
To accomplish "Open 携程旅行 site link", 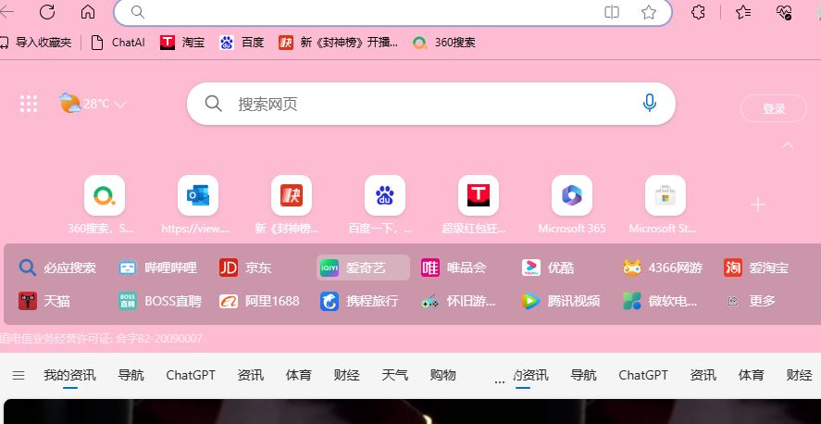I will [x=359, y=301].
